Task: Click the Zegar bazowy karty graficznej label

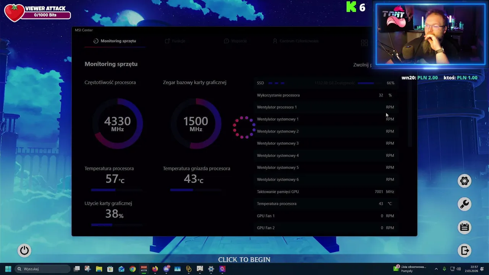Action: point(194,82)
